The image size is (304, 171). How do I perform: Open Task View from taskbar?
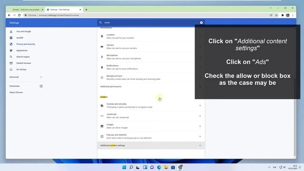[138, 167]
